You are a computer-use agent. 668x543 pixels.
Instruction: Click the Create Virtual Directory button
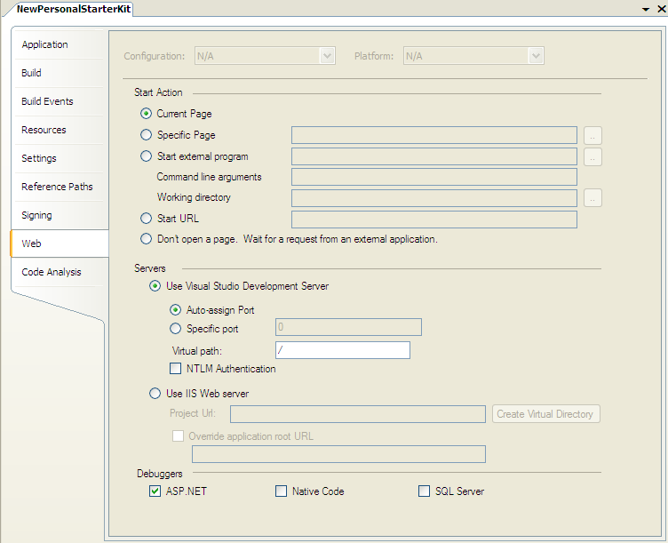546,414
